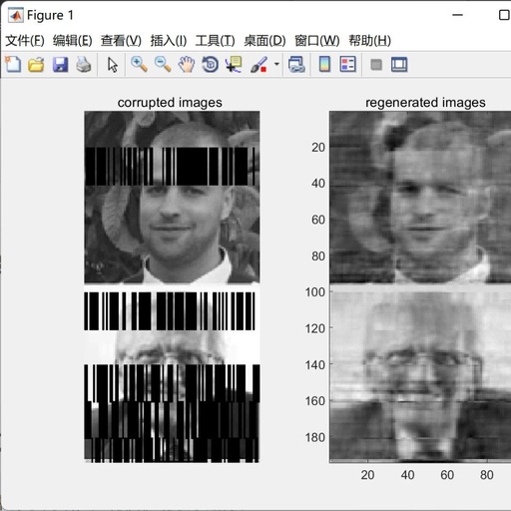Click the y-axis tick label 140
This screenshot has width=511, height=511.
315,365
